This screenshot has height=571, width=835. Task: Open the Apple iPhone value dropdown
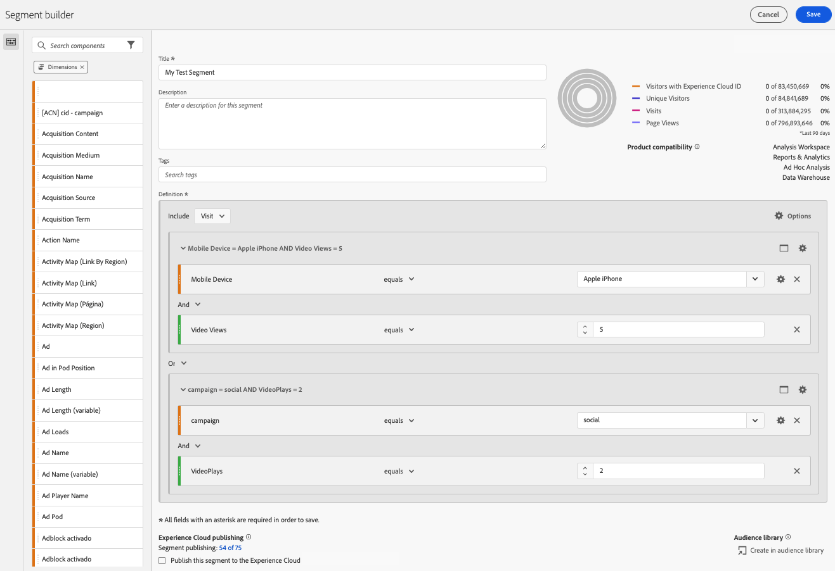coord(754,279)
